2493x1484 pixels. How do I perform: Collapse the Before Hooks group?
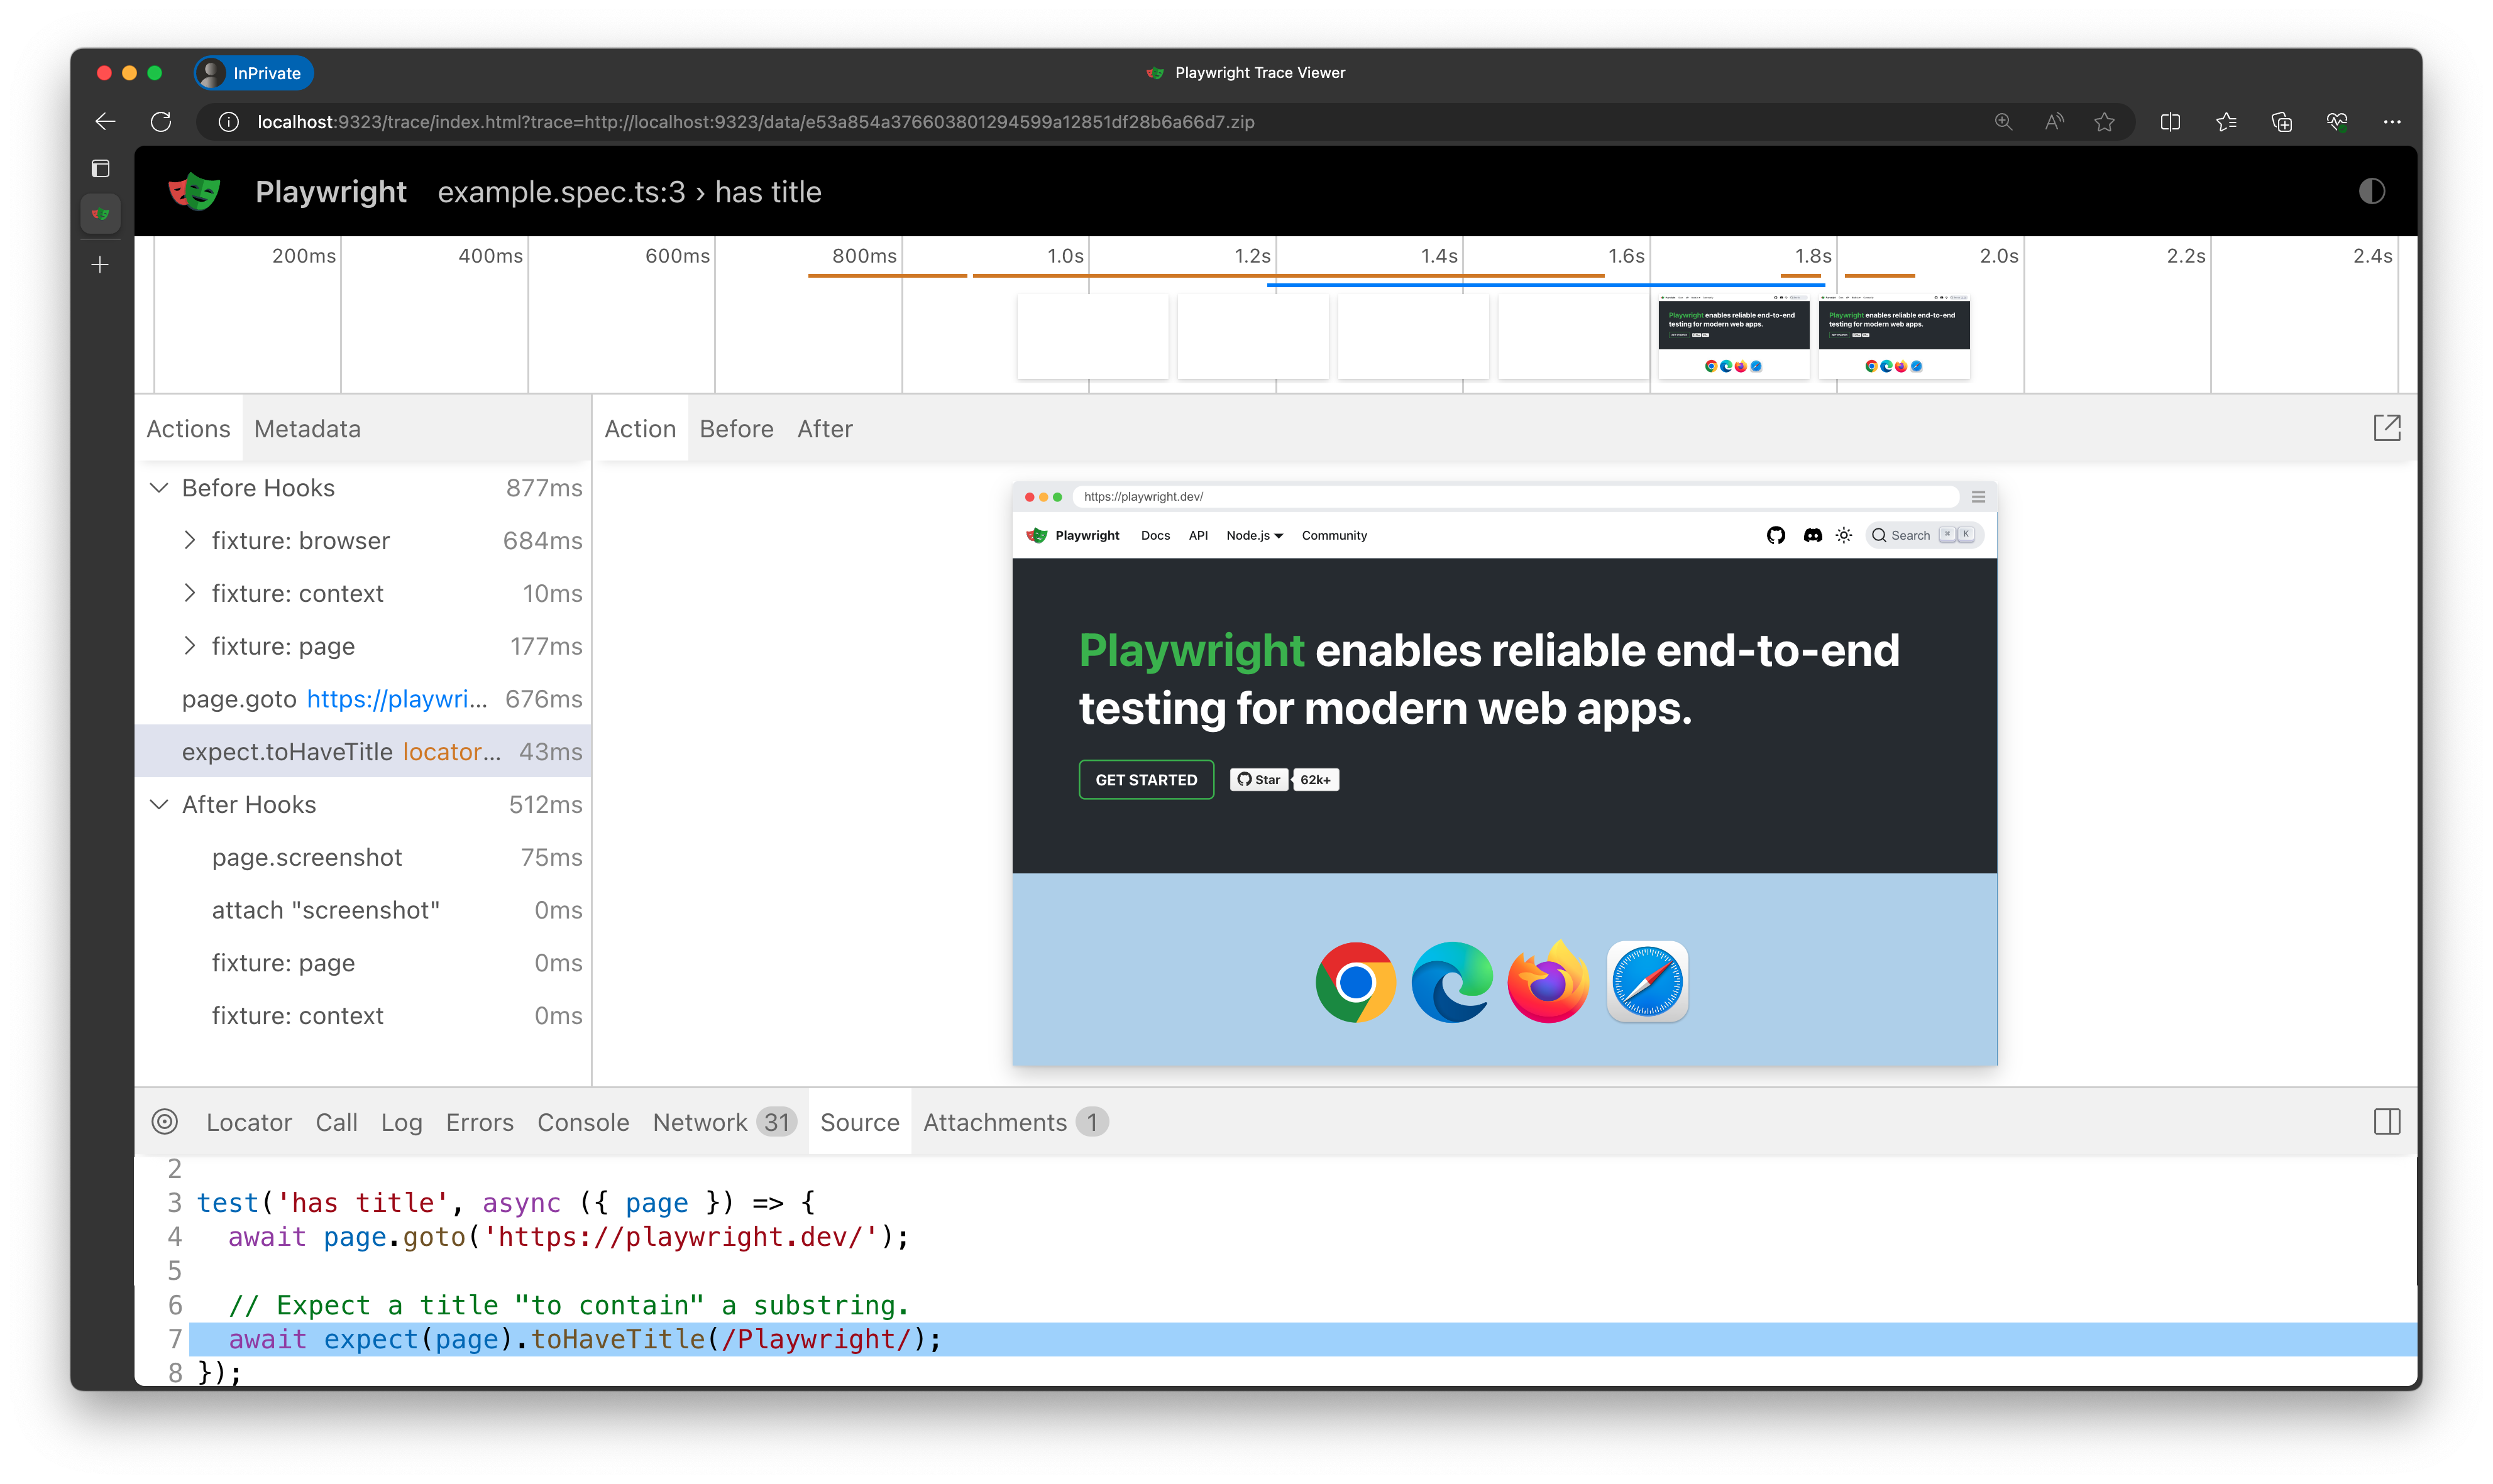159,488
